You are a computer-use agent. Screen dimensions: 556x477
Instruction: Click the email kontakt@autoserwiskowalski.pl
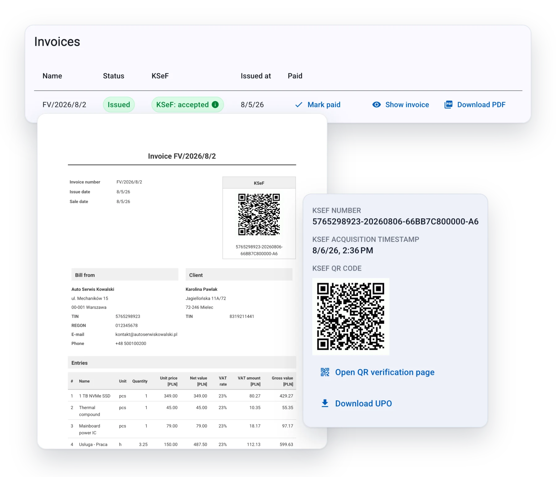(x=146, y=334)
